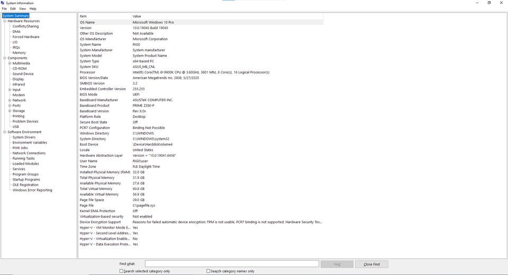This screenshot has height=275, width=508.
Task: Select the Sound Device component
Action: coord(23,74)
